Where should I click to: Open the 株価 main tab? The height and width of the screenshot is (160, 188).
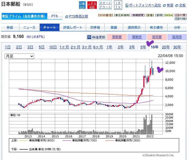tap(10, 27)
